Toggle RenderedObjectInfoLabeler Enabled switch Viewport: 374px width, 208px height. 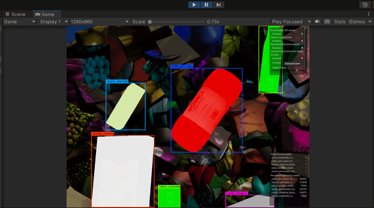click(x=302, y=48)
